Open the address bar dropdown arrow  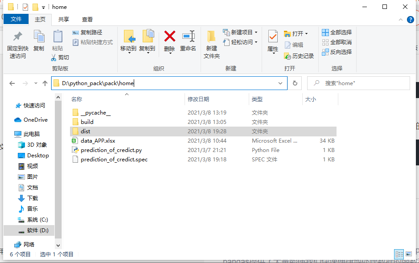280,83
